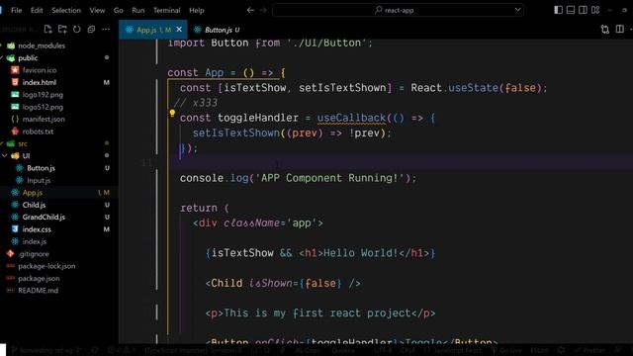Open Child.js in the file tree
Screen dimensions: 633x356
[x=34, y=205]
